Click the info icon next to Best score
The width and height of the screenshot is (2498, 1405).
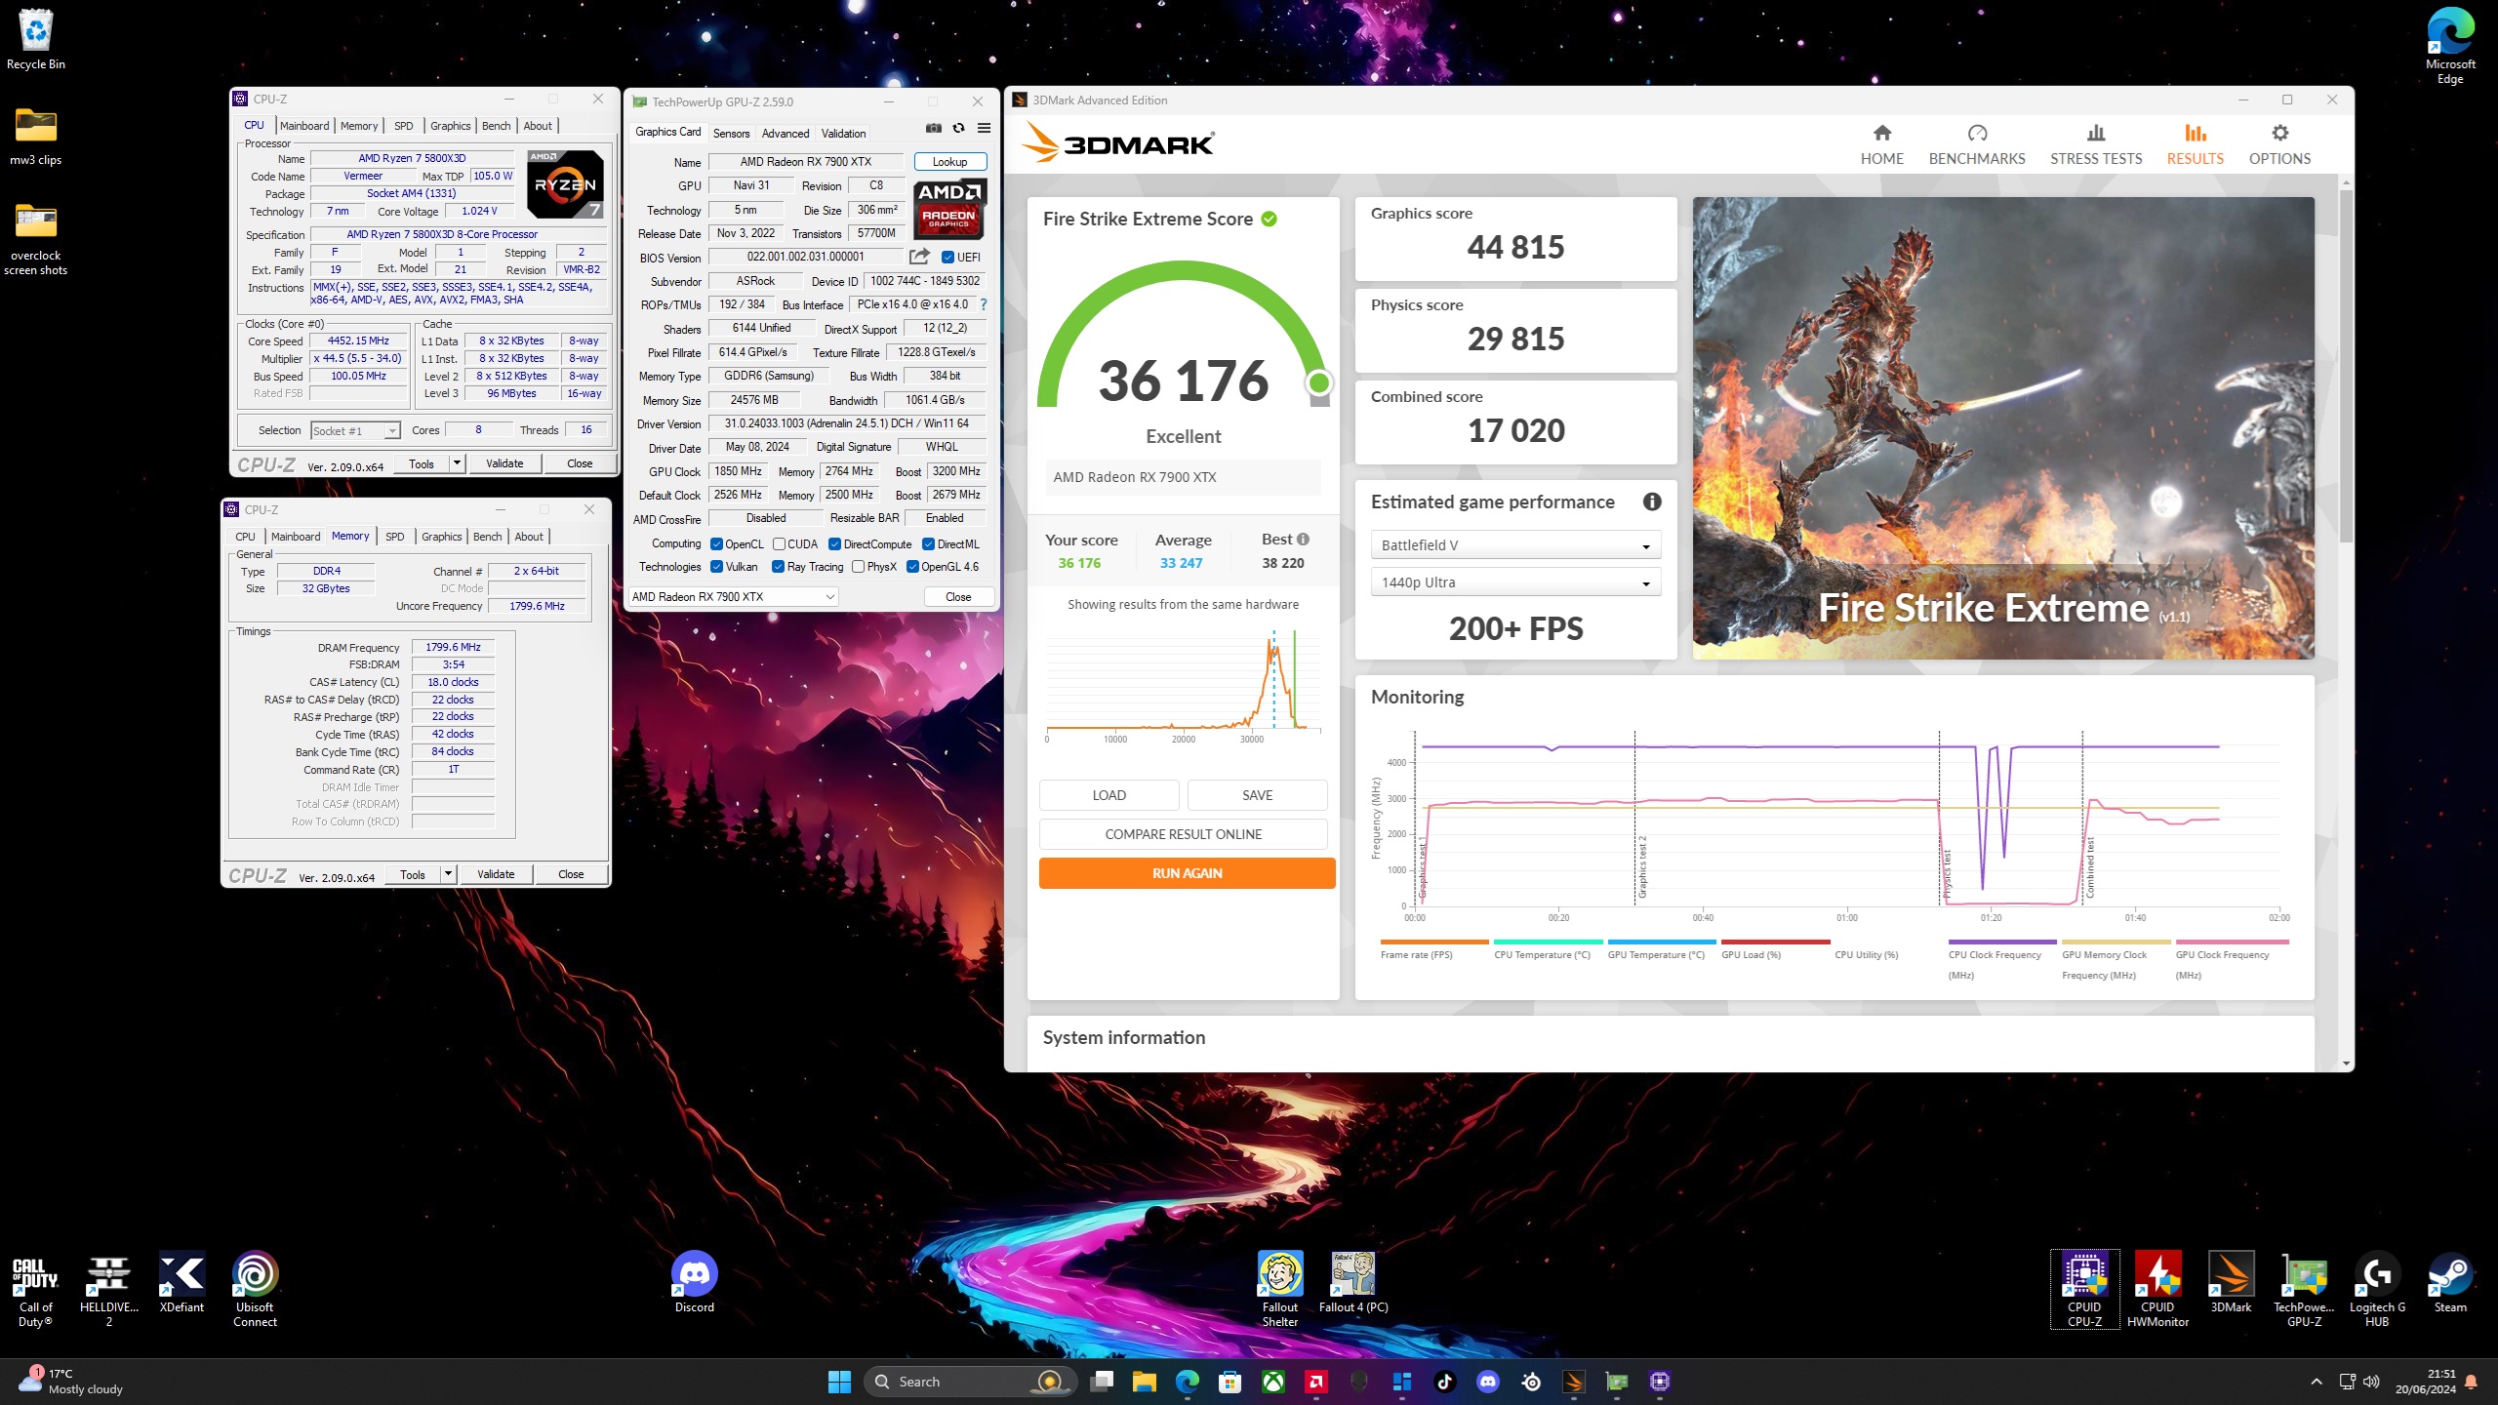tap(1303, 540)
